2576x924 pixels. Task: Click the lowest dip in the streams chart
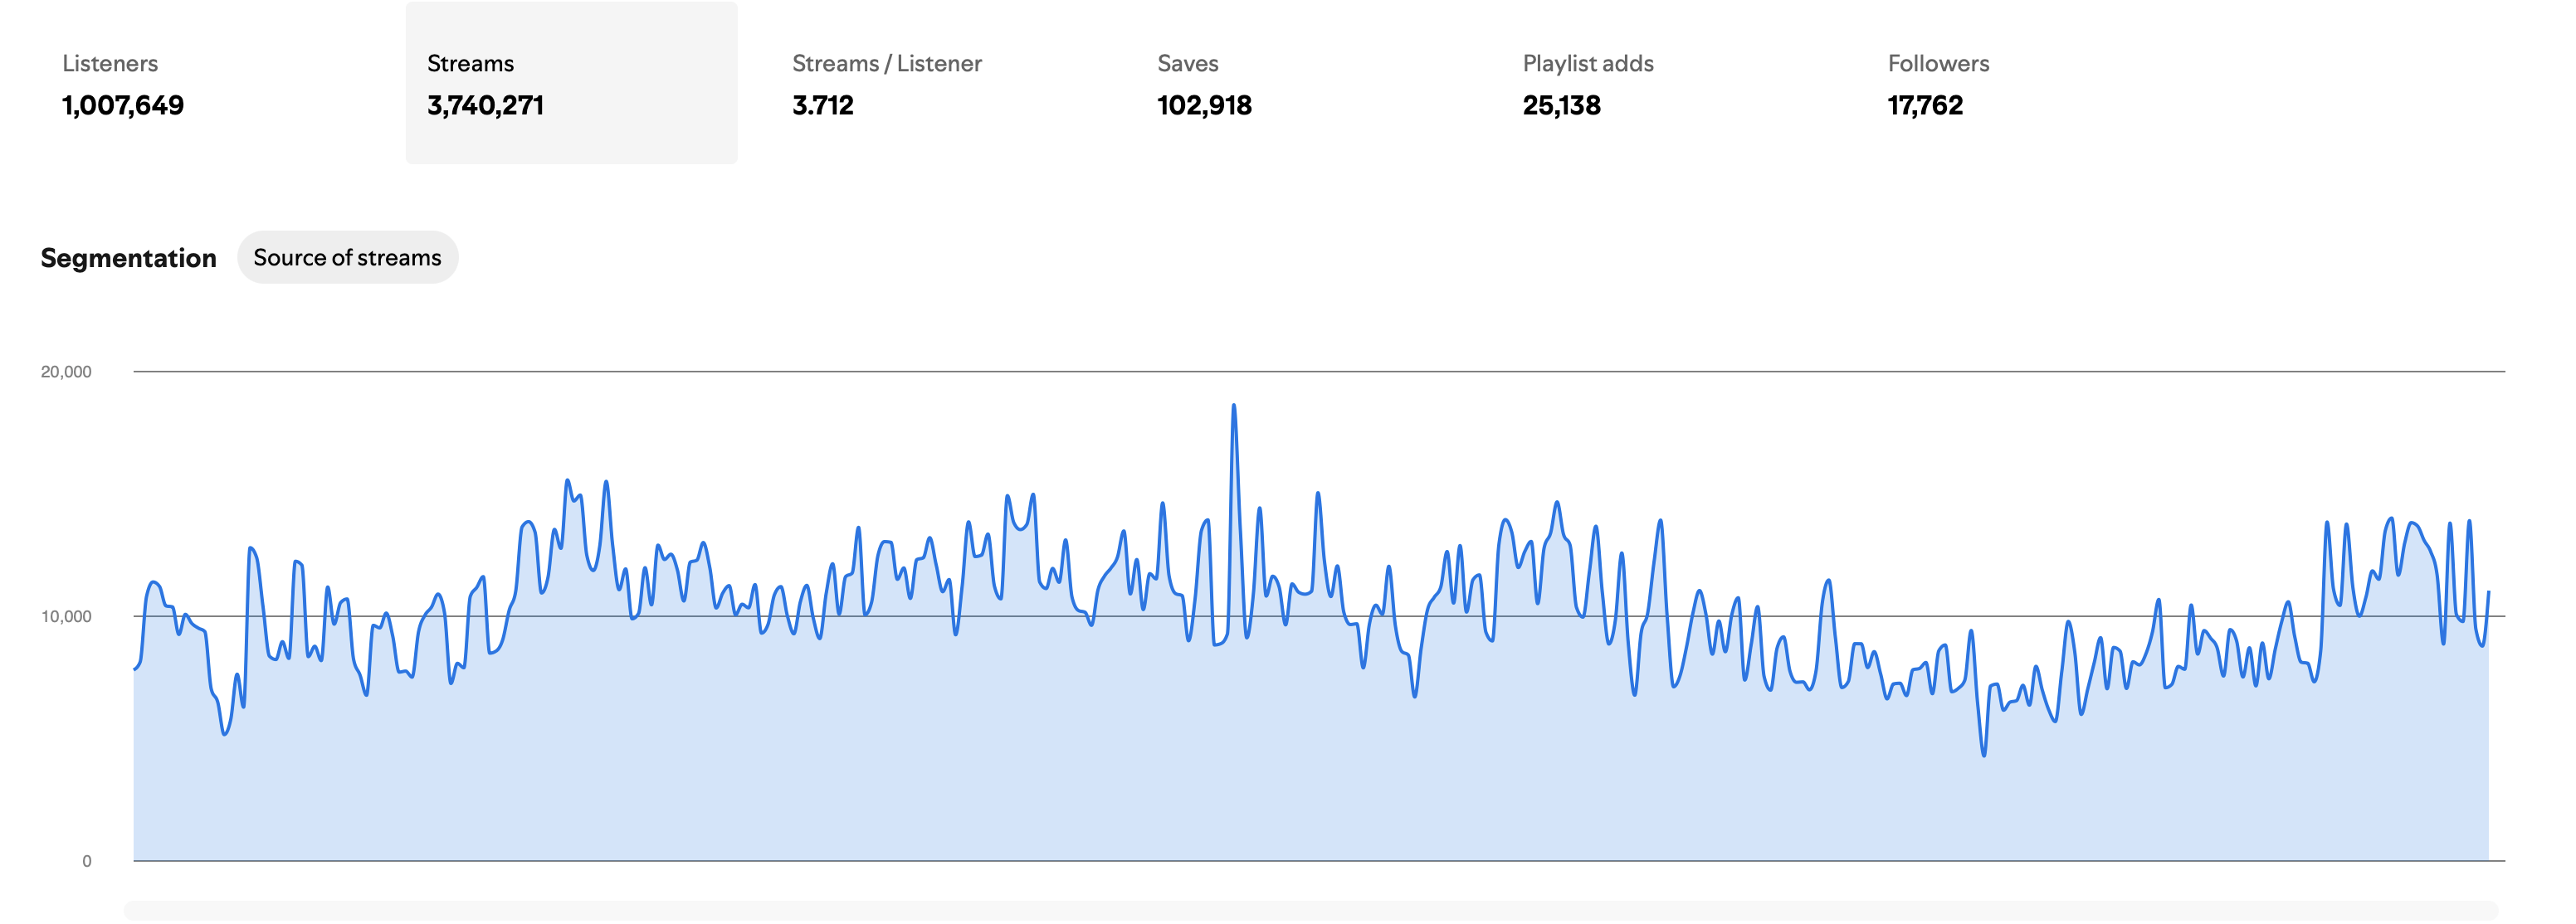pyautogui.click(x=1983, y=754)
